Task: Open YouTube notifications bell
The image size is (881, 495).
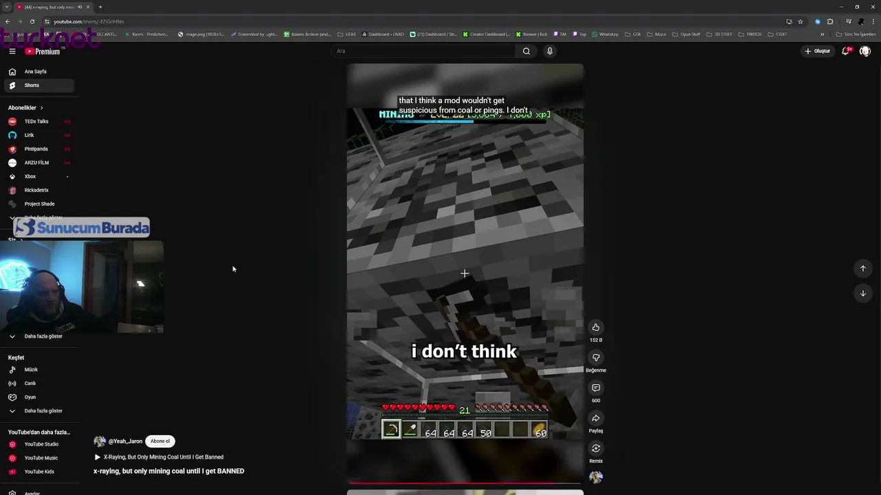Action: [846, 51]
